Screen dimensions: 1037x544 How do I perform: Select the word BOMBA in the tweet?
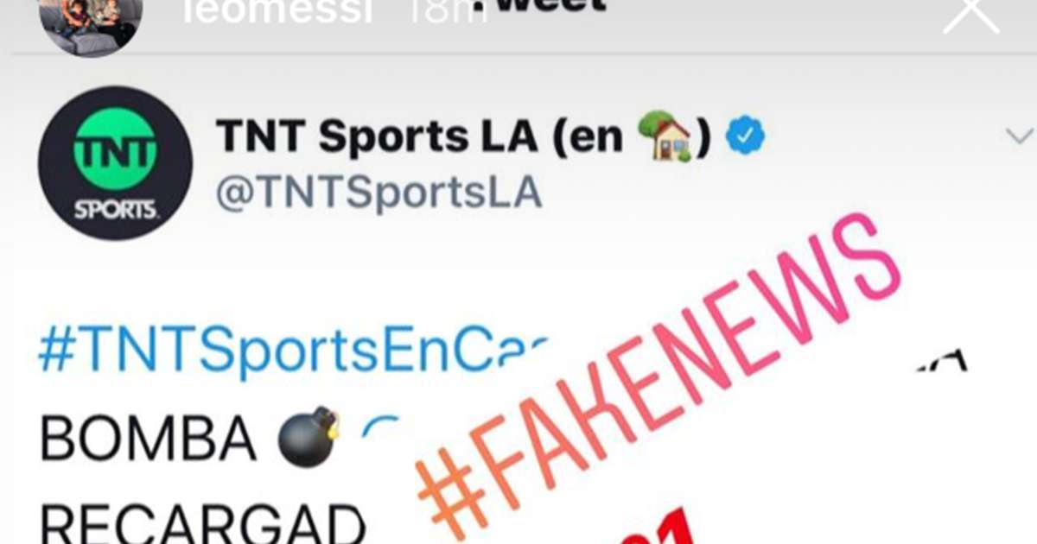point(148,439)
